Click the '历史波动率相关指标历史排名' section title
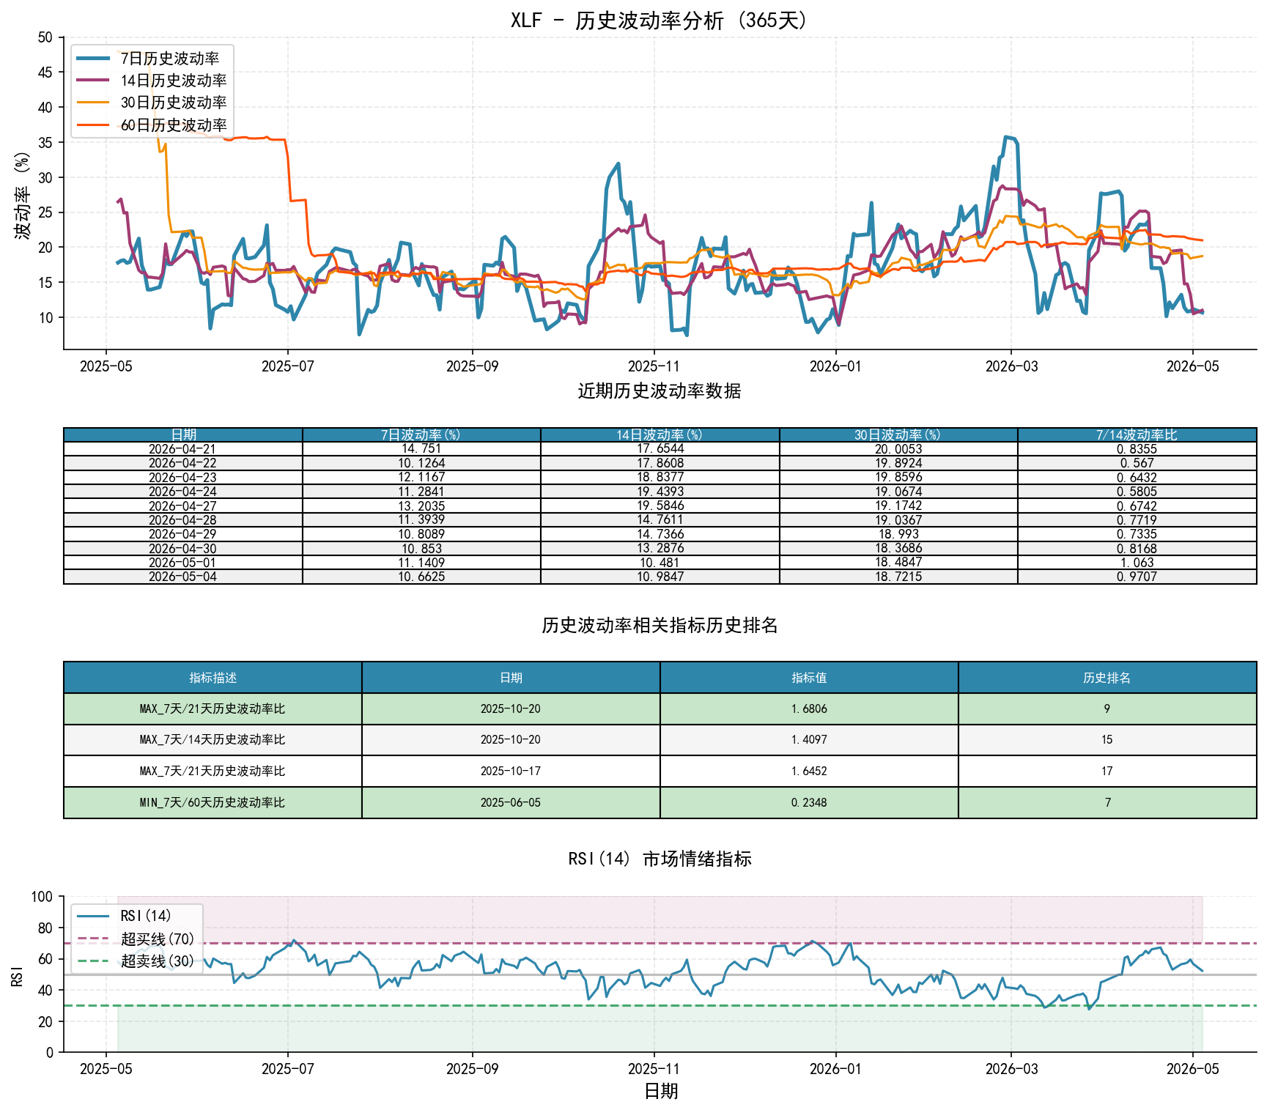Screen dimensions: 1267x1110 coord(660,625)
